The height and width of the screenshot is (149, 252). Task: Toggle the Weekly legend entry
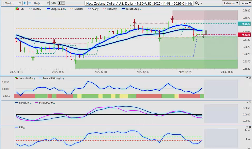[x=35, y=9]
